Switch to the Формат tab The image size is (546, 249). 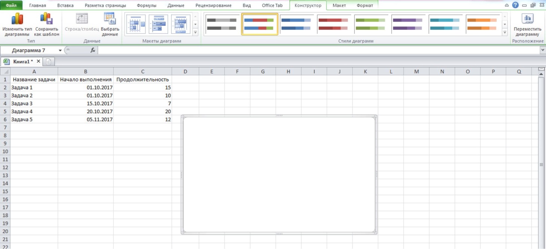(x=364, y=6)
